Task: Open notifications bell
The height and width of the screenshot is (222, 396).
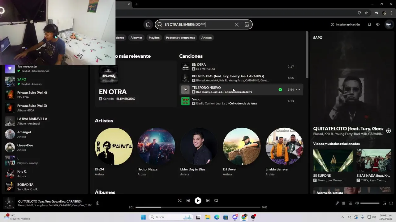Action: coord(369,25)
